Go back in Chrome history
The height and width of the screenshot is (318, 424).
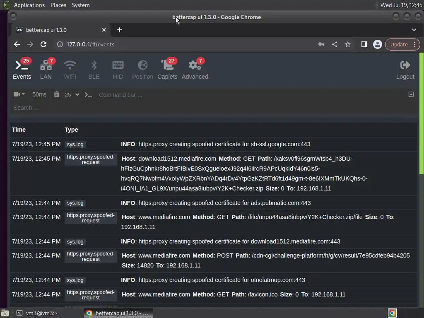pyautogui.click(x=17, y=44)
